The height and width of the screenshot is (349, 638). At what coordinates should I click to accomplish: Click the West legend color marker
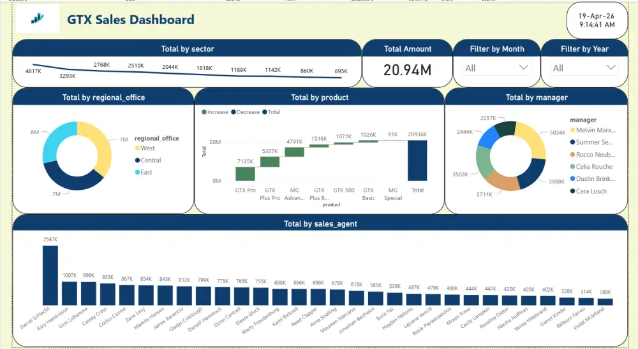tap(138, 148)
